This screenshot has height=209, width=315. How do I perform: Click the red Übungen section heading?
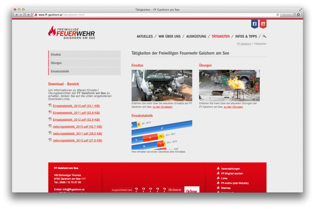205,65
